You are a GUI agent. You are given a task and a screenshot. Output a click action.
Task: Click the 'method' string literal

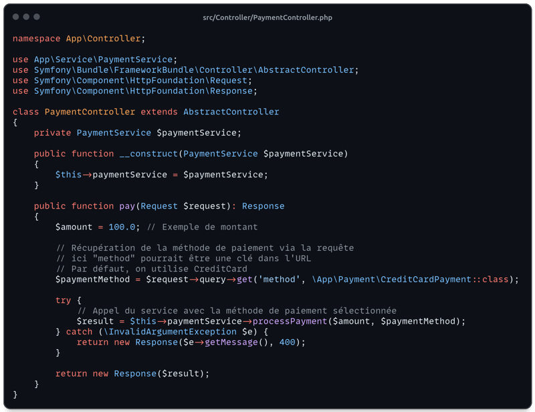click(x=279, y=280)
